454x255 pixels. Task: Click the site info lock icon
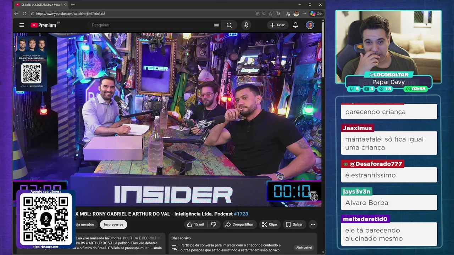[x=33, y=13]
